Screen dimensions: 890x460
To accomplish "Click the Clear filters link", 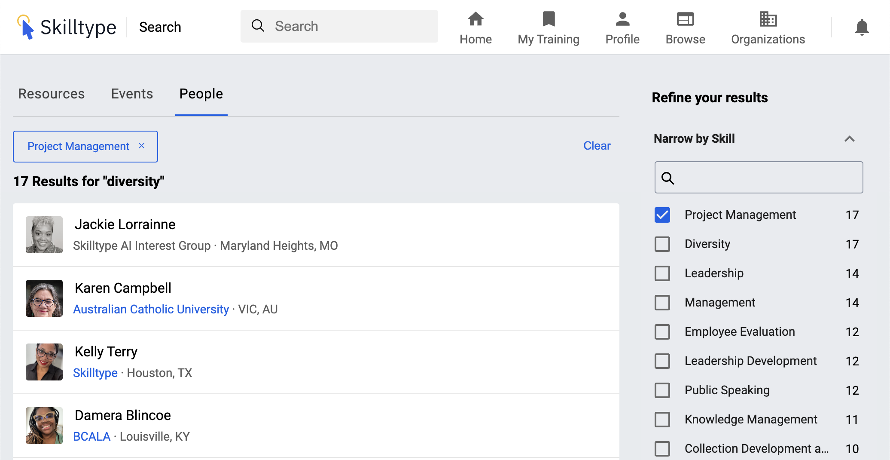I will tap(597, 146).
